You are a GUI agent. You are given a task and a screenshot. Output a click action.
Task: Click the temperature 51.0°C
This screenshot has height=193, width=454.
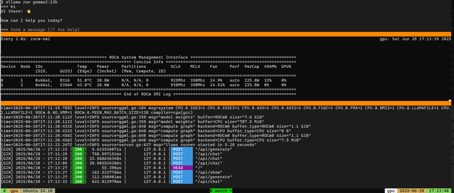click(x=85, y=80)
